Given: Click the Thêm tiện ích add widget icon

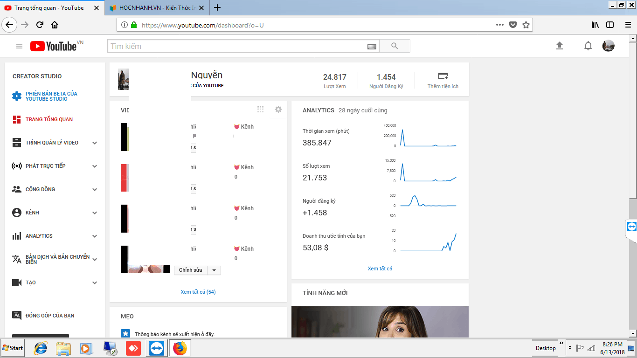Looking at the screenshot, I should point(443,76).
